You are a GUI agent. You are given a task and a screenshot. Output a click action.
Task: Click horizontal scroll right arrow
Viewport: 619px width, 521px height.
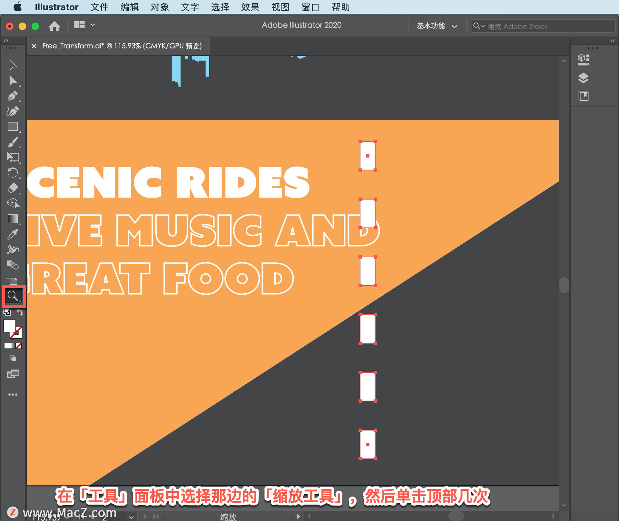click(553, 516)
